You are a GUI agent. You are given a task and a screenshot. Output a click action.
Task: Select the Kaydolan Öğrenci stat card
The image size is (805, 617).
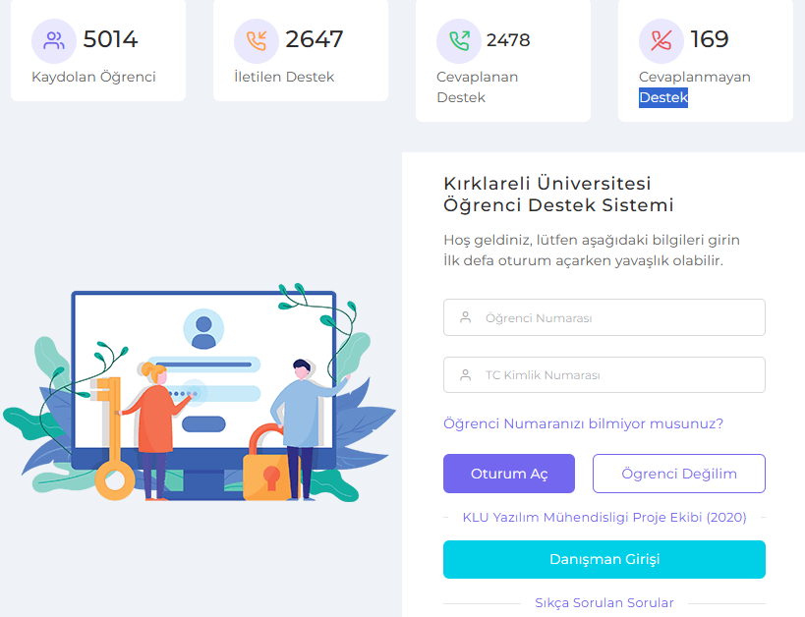coord(98,50)
